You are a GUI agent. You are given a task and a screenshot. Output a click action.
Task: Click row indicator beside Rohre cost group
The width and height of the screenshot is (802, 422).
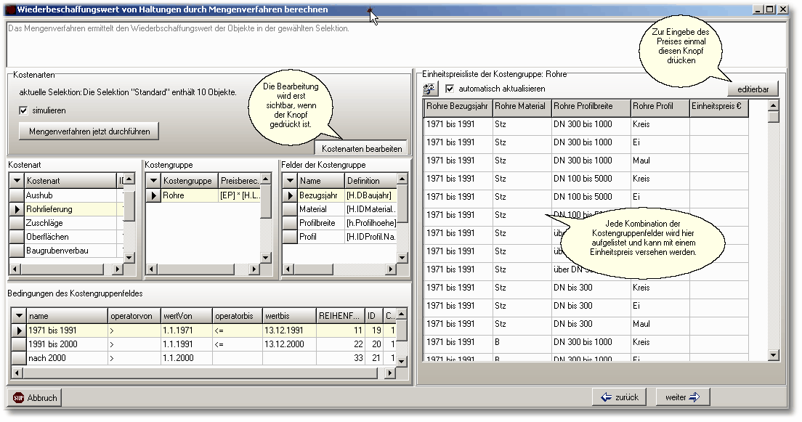coord(153,195)
